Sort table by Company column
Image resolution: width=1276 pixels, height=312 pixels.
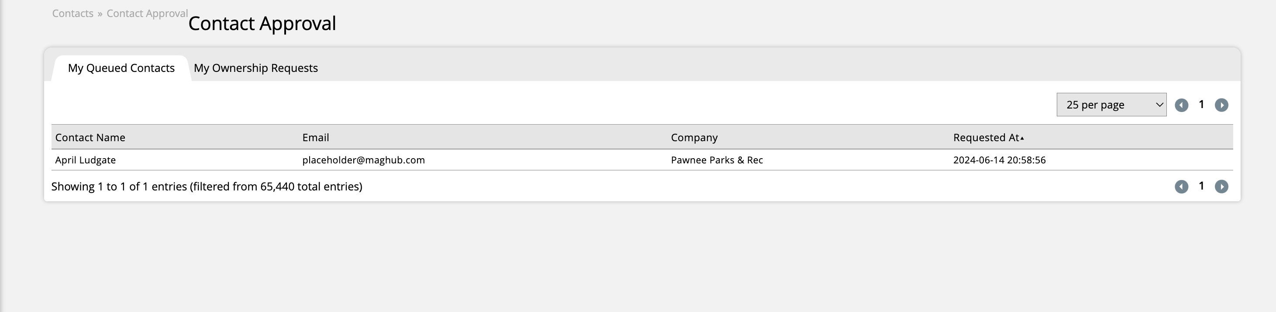[694, 137]
